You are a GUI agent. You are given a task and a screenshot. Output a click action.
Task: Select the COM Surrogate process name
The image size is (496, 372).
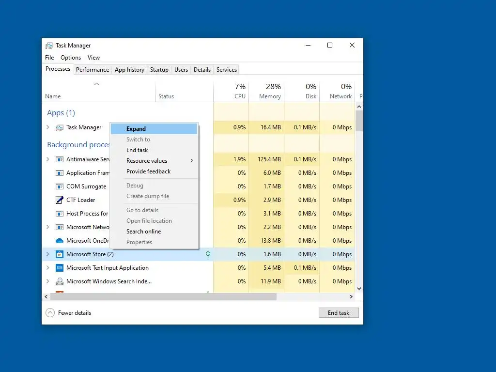[86, 186]
